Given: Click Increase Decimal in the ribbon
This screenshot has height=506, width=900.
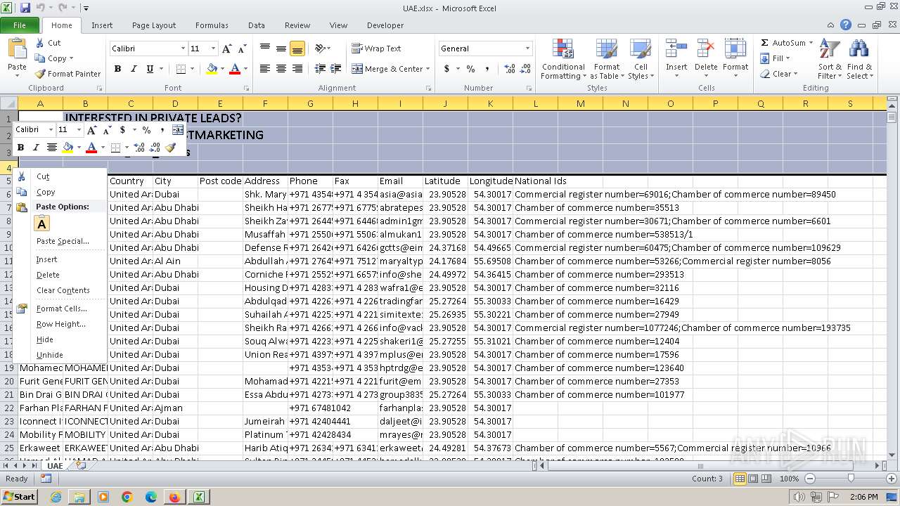Looking at the screenshot, I should pos(510,69).
